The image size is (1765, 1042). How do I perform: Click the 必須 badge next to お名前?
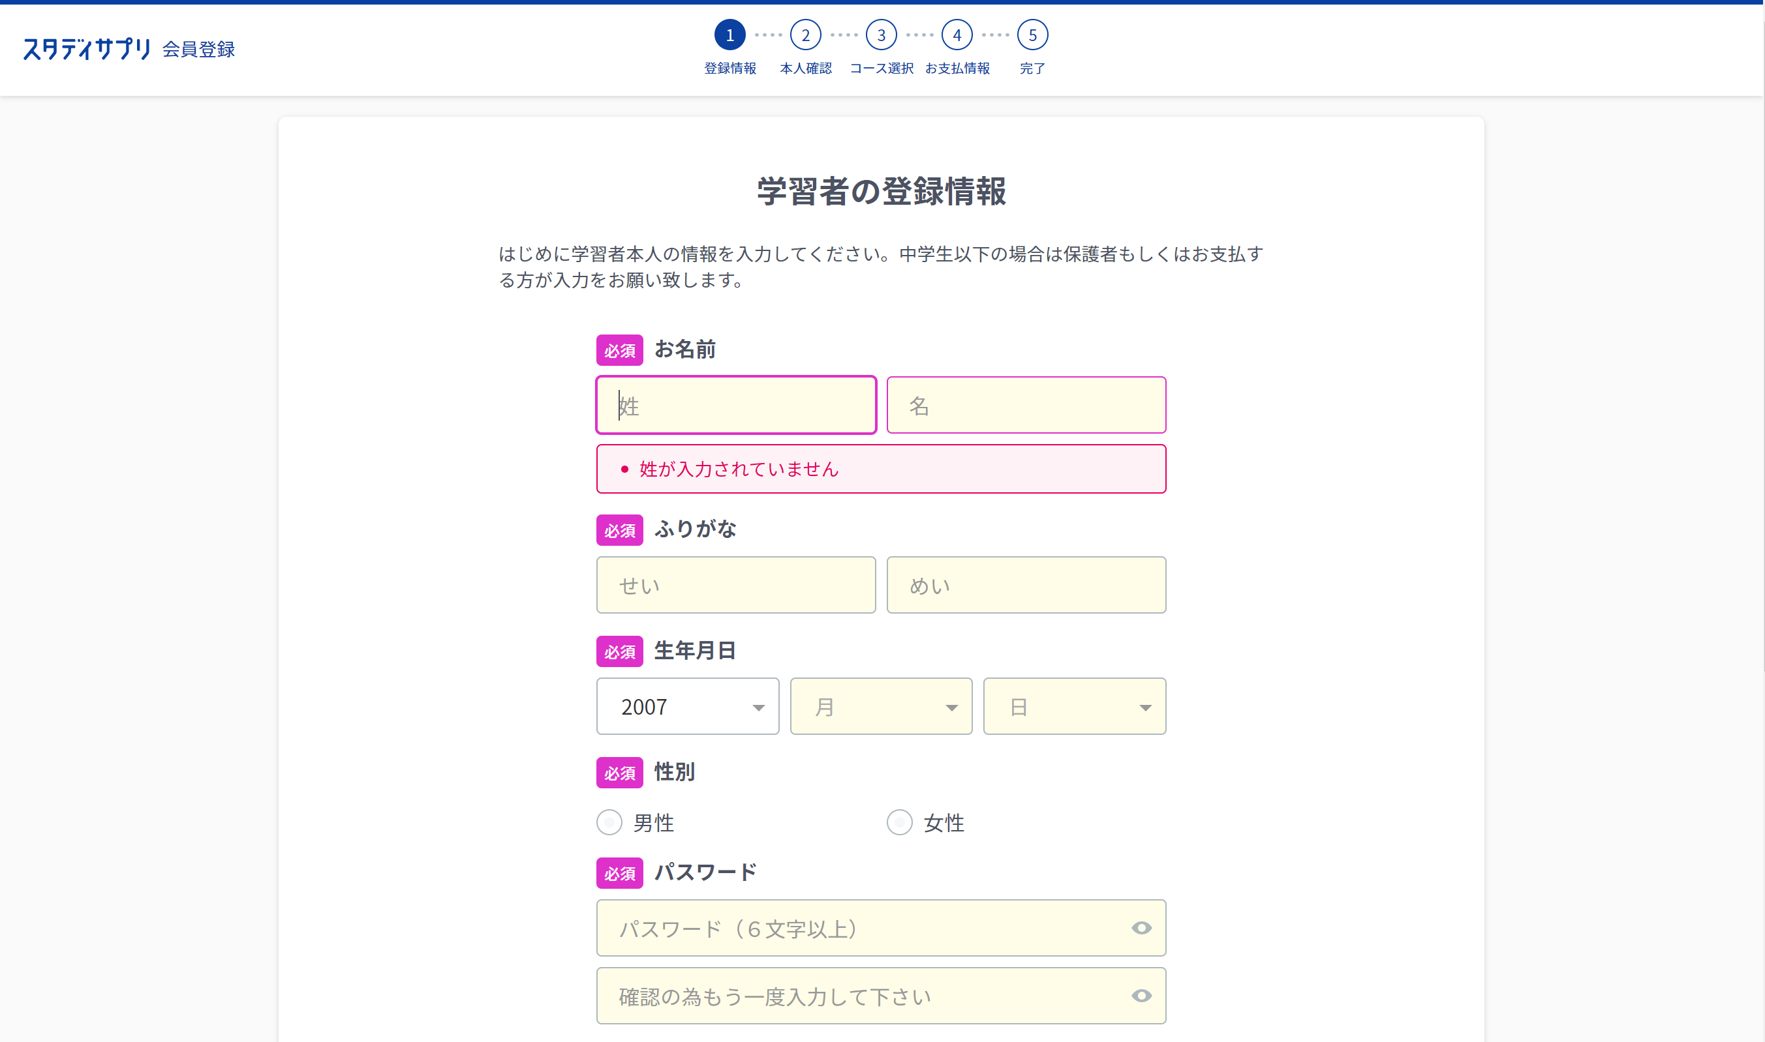pyautogui.click(x=620, y=350)
